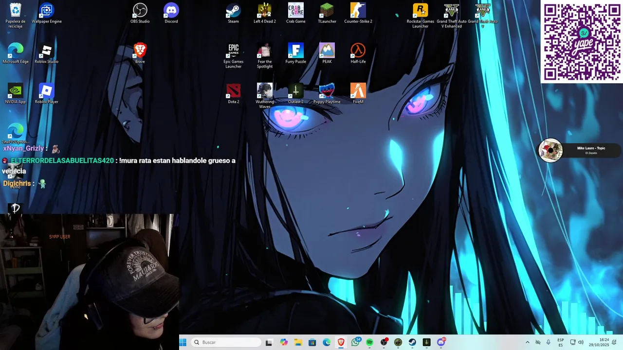623x350 pixels.
Task: Select the Roblox Player desktop icon
Action: point(47,94)
